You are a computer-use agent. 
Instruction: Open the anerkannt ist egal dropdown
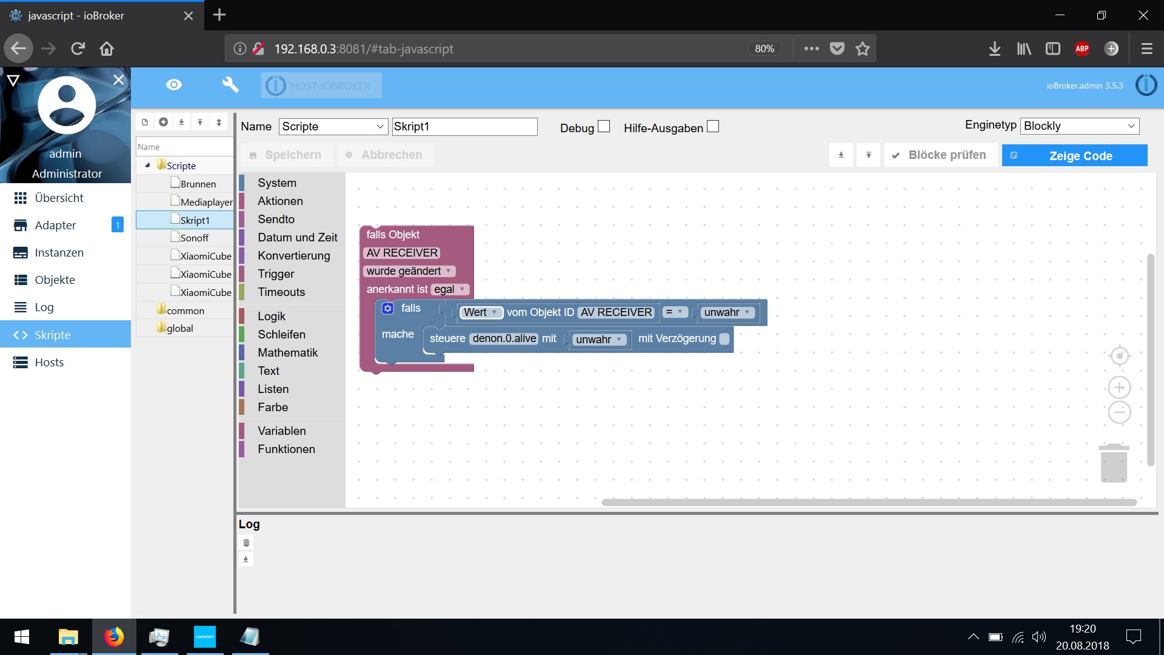point(450,289)
